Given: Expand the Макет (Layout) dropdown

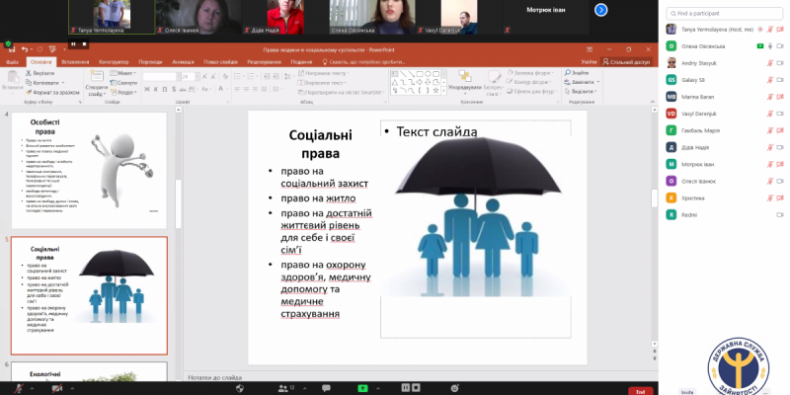Looking at the screenshot, I should (x=126, y=73).
